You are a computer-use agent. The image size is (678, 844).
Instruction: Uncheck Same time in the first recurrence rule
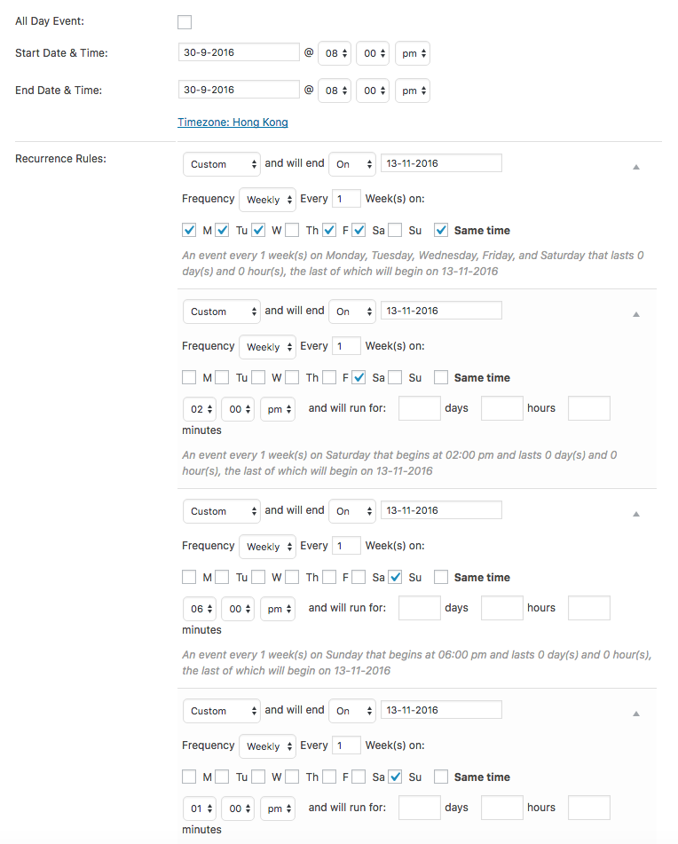441,230
